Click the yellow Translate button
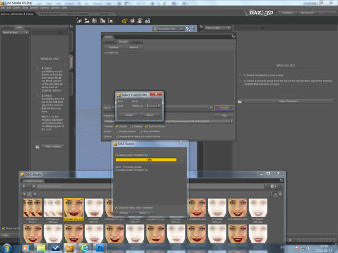338x253 pixels. coord(224,107)
